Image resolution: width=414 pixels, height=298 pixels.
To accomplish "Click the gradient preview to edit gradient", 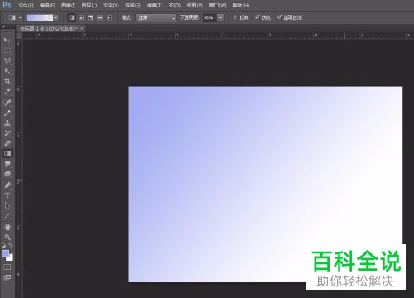I will 40,17.
